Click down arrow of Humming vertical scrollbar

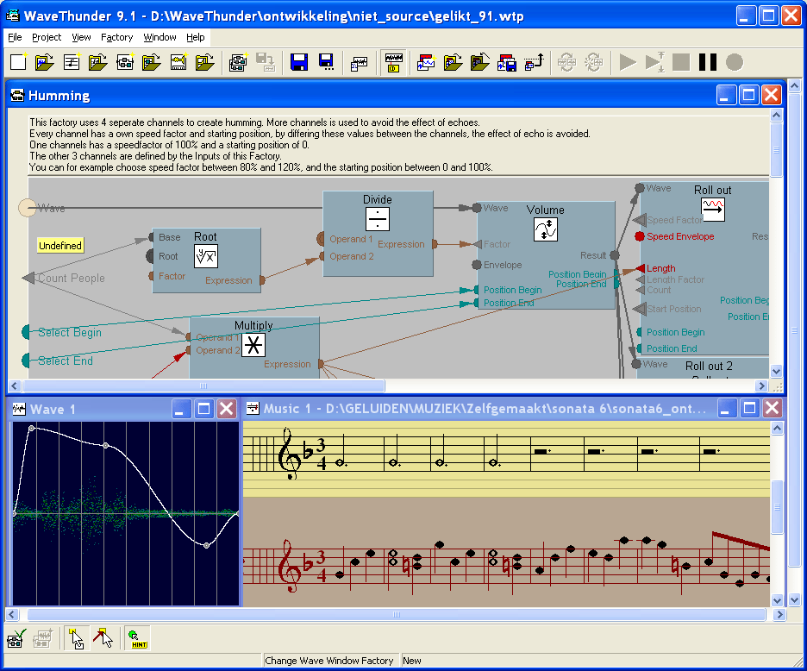(x=776, y=371)
